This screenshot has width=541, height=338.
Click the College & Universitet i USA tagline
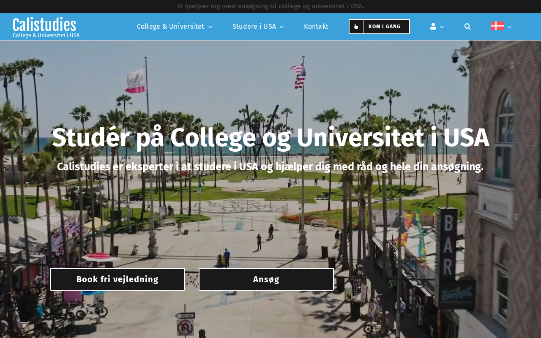point(46,35)
